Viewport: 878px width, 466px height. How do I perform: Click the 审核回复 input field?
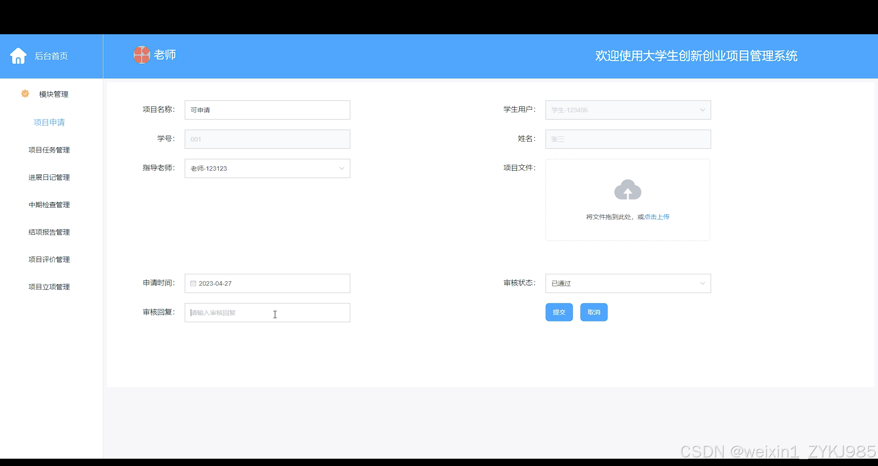point(268,313)
